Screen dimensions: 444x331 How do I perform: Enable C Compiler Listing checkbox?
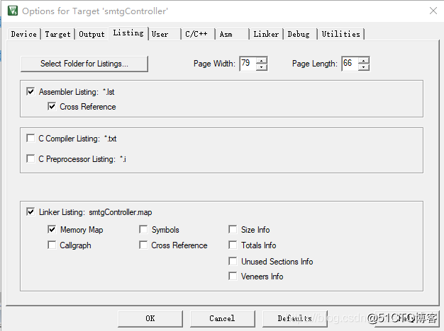pyautogui.click(x=30, y=138)
